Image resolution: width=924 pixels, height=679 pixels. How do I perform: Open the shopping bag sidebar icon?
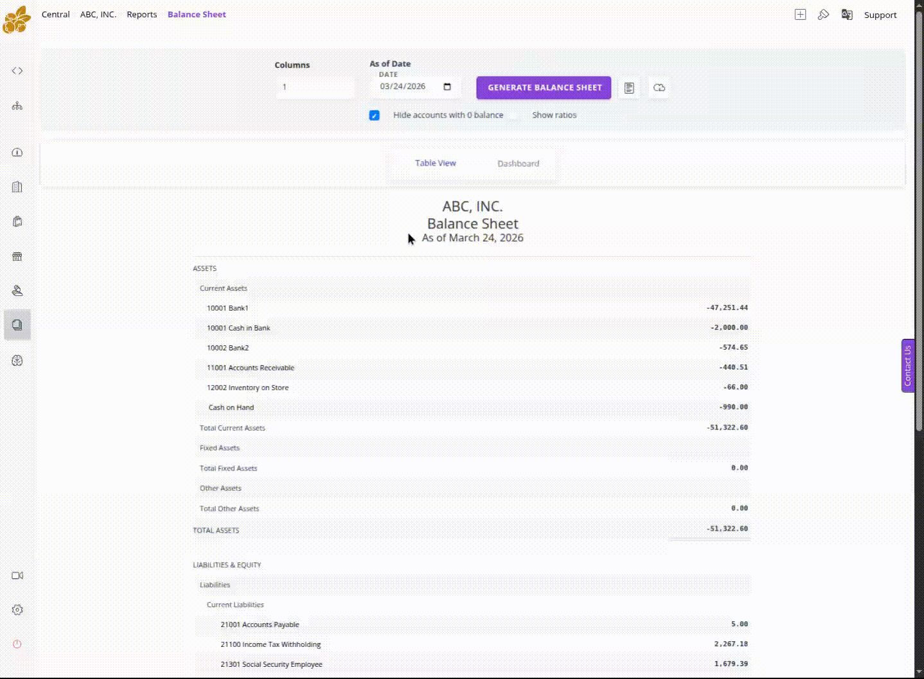click(x=17, y=221)
